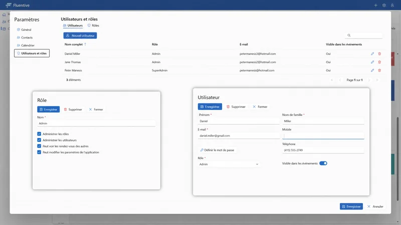Open Contacts settings section

25,37
